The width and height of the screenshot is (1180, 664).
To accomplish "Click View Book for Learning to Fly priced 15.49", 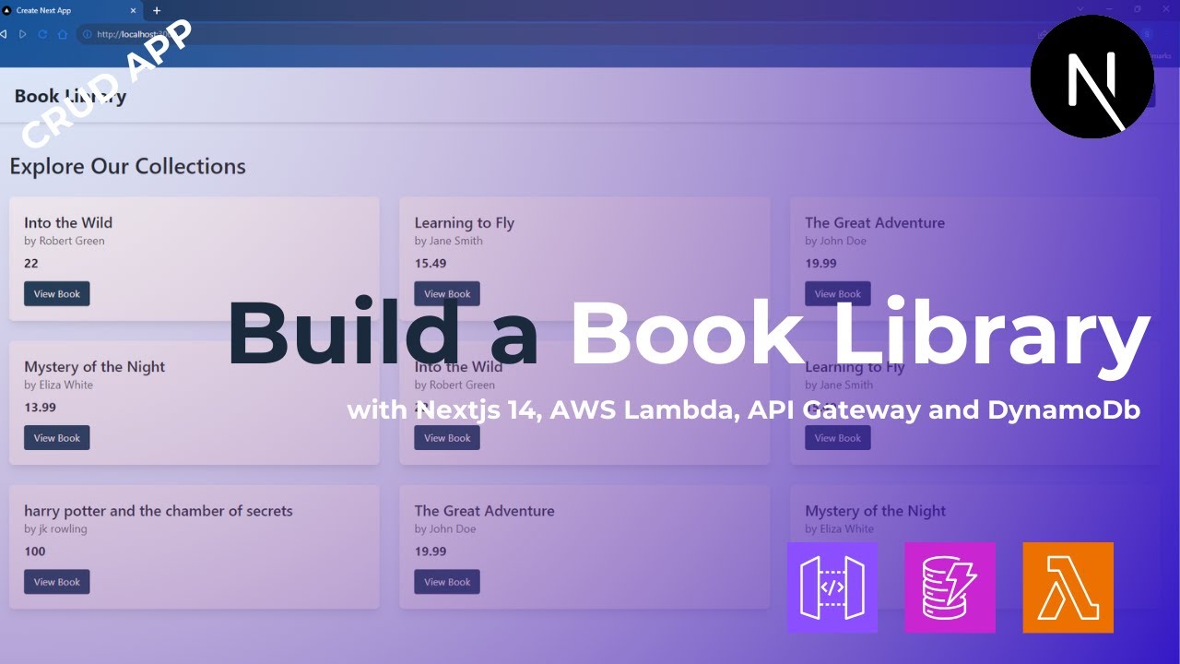I will point(447,293).
